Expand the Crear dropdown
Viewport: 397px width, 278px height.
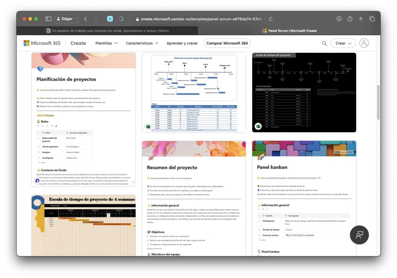(x=343, y=43)
